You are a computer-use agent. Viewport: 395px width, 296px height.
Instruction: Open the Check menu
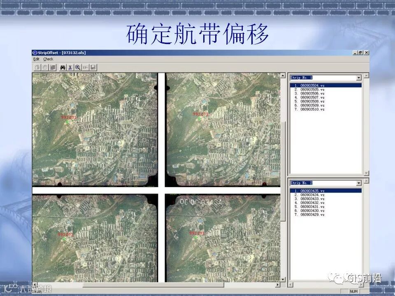48,59
